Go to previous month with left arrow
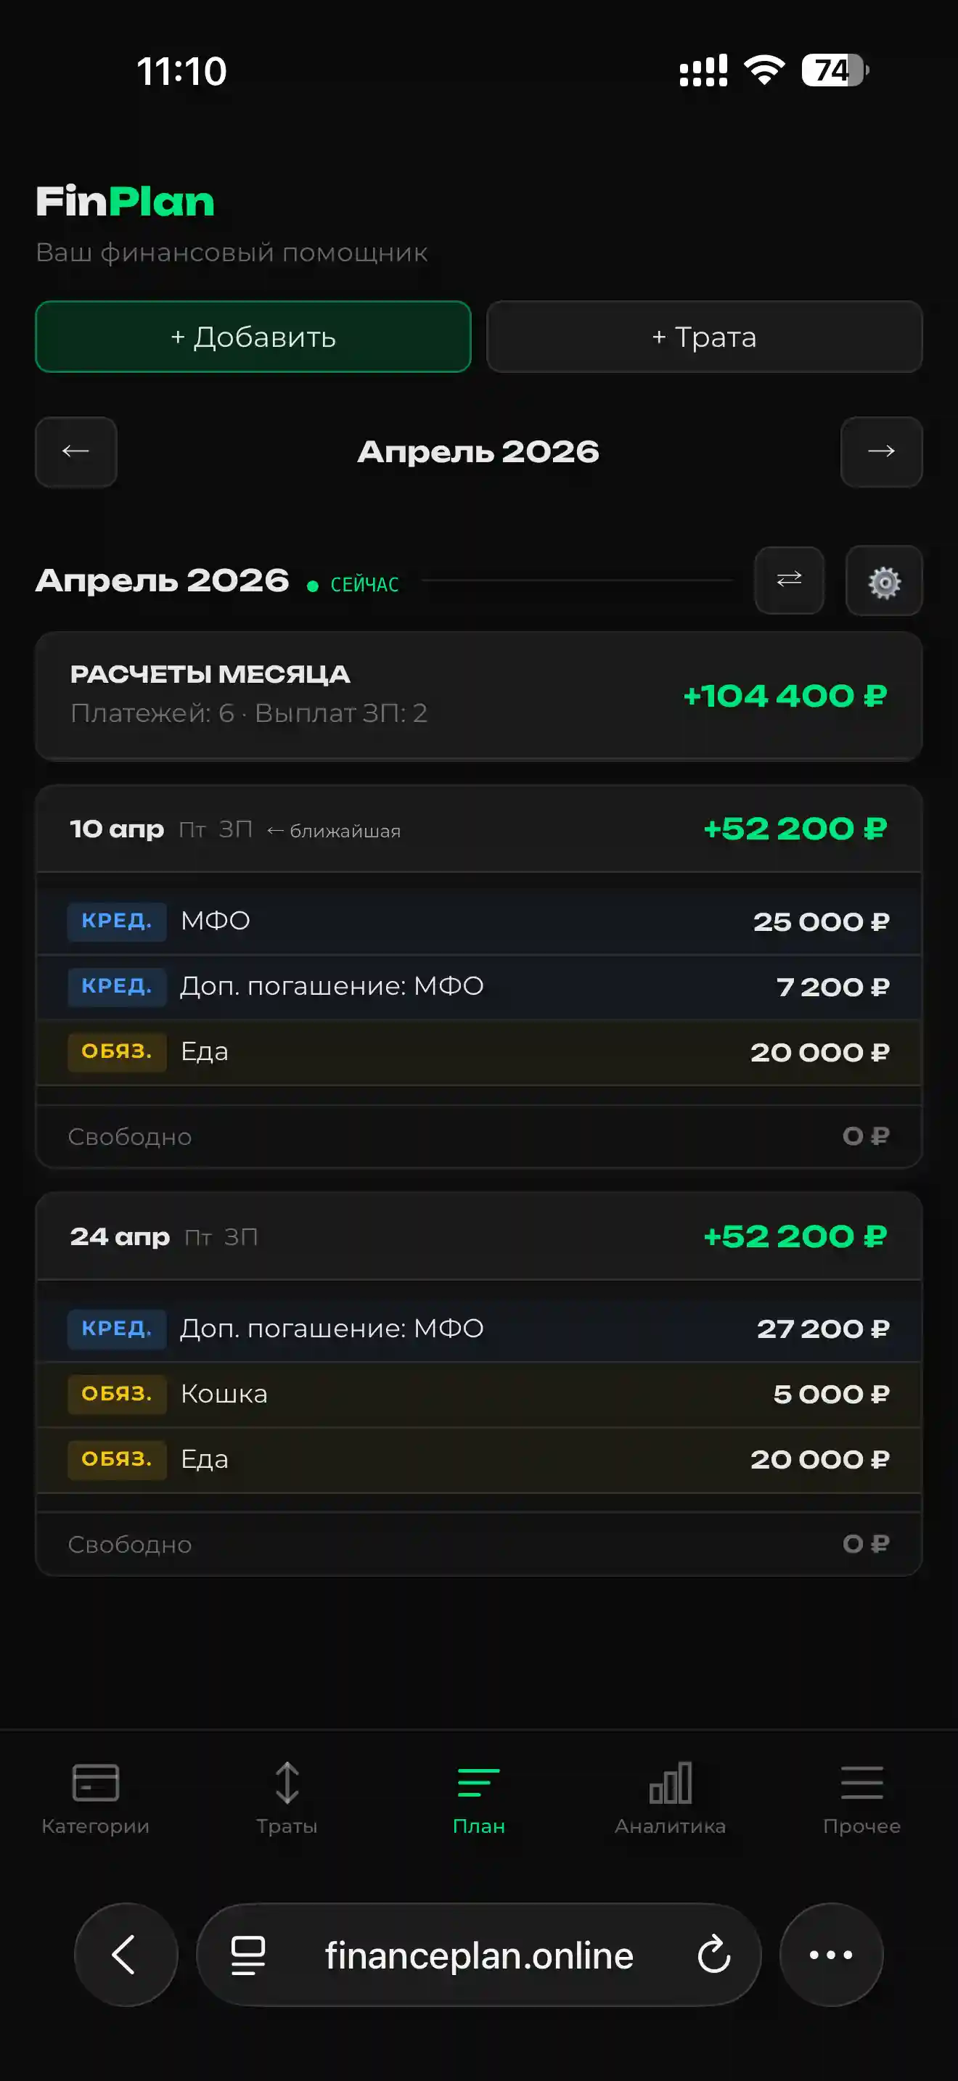Screen dimensions: 958x2081 click(x=76, y=451)
